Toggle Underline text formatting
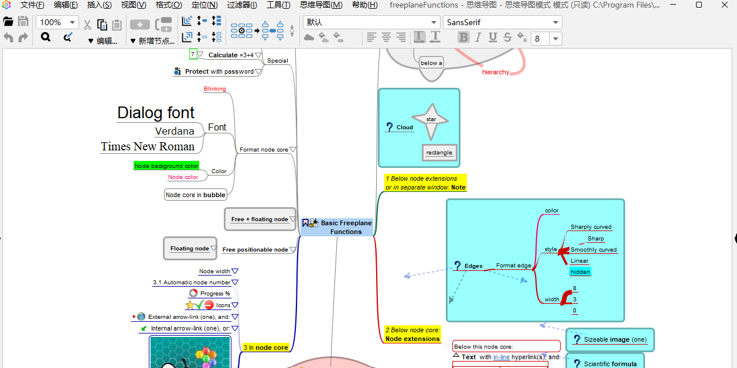Image resolution: width=737 pixels, height=368 pixels. [x=493, y=37]
